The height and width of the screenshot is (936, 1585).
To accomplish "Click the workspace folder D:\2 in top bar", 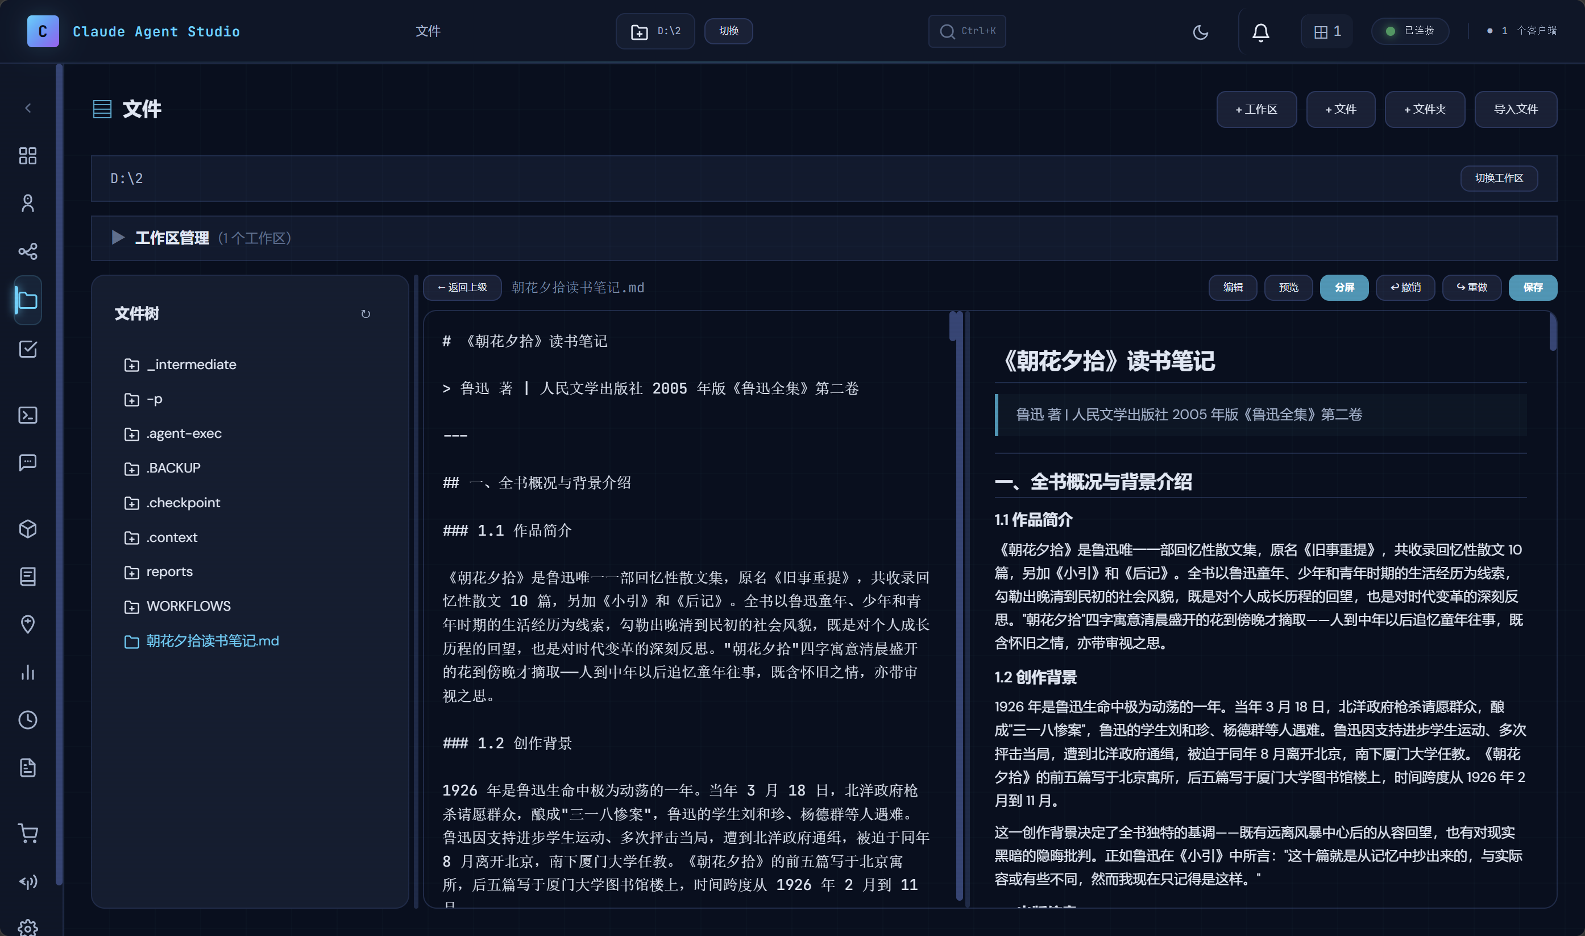I will coord(655,31).
